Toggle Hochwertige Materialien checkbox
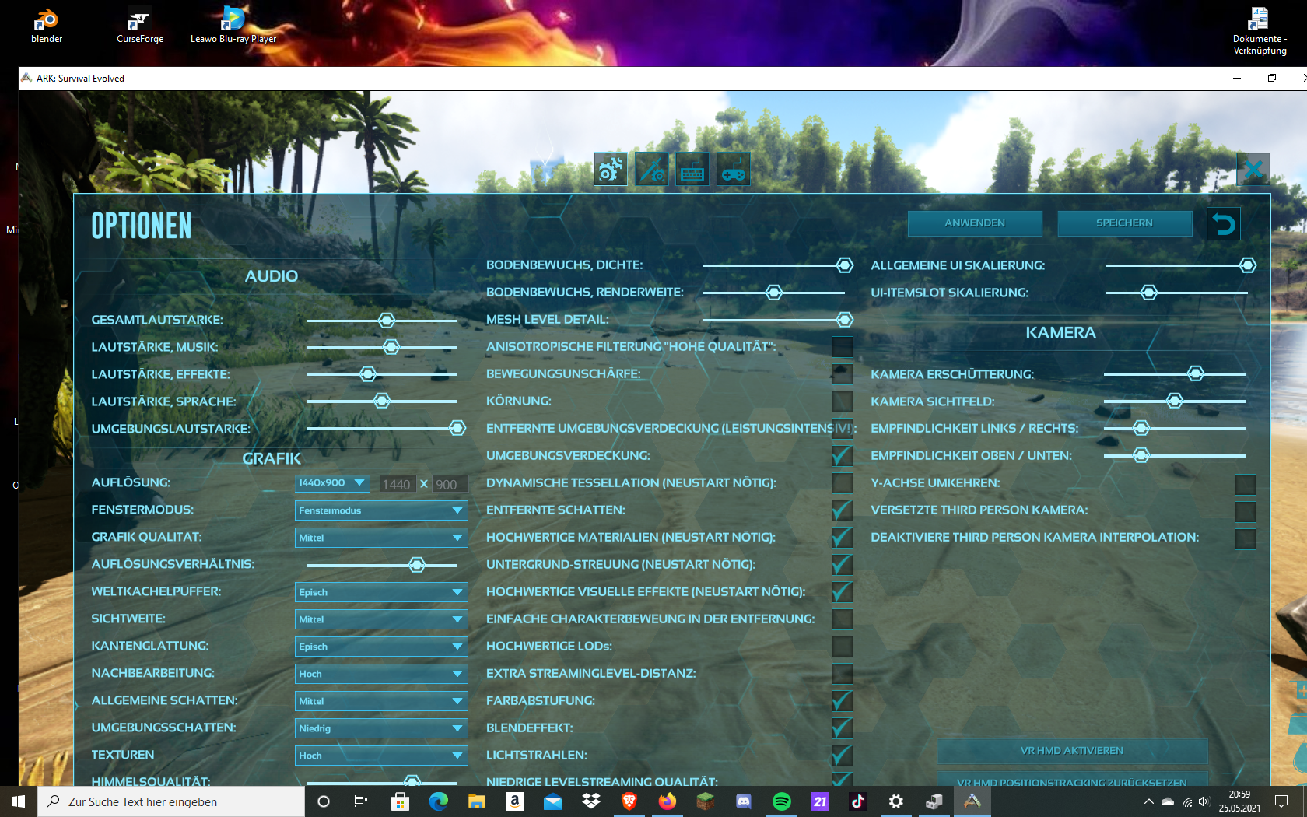 click(x=843, y=538)
